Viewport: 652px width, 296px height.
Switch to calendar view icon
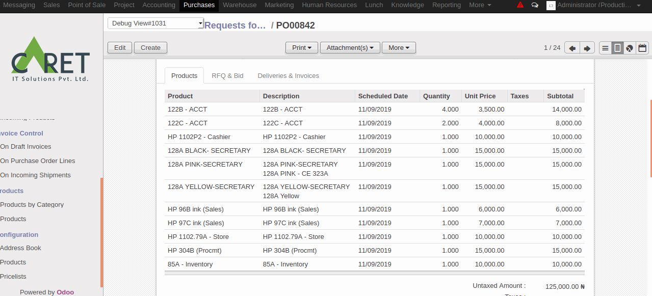point(642,48)
